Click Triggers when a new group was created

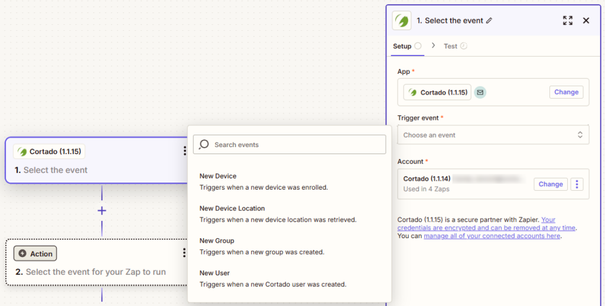[x=262, y=252]
